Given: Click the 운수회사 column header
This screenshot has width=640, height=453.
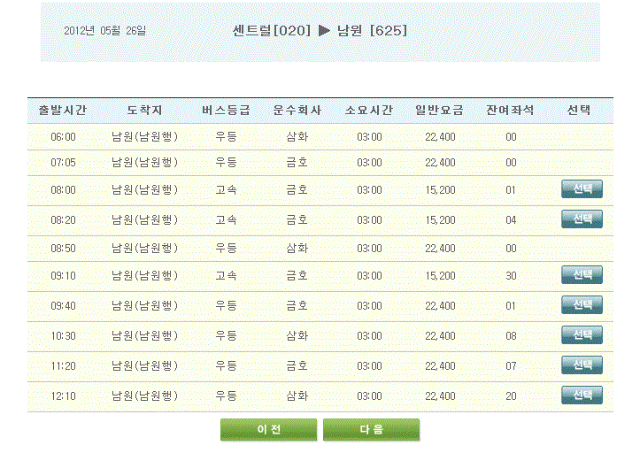Looking at the screenshot, I should (x=297, y=111).
